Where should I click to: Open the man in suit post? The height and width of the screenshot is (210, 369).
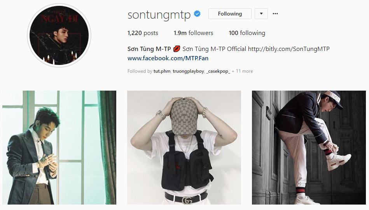(x=59, y=147)
